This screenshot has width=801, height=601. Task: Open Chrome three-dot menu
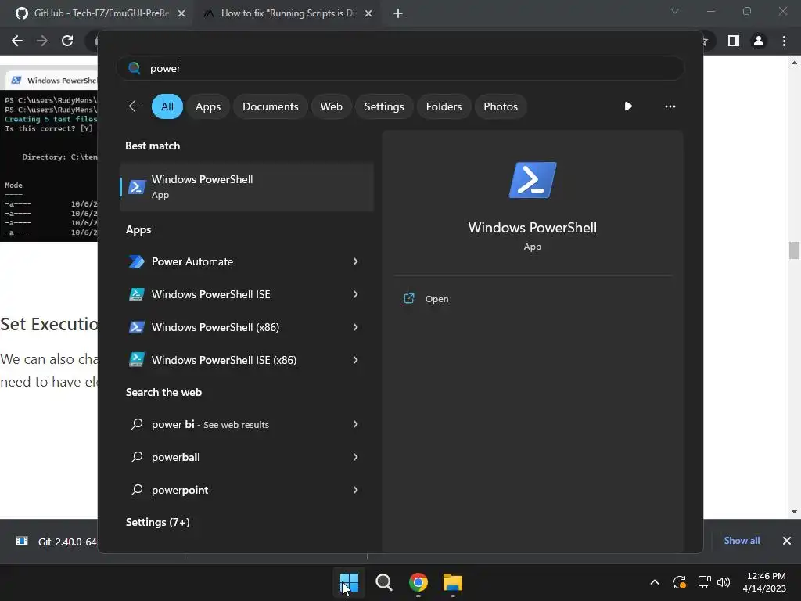click(x=784, y=41)
